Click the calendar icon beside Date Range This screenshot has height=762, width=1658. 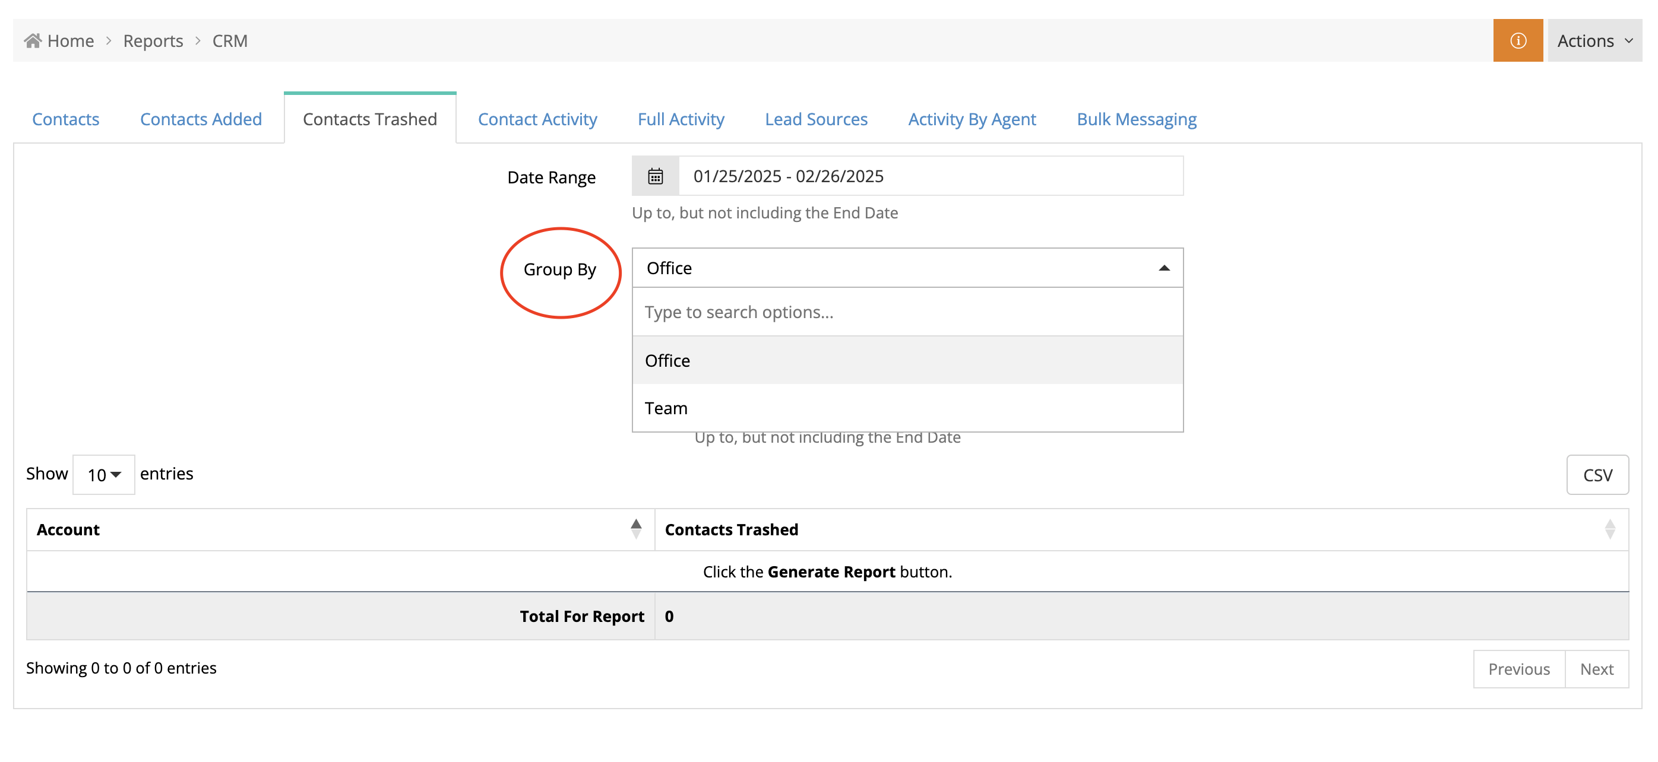tap(655, 176)
